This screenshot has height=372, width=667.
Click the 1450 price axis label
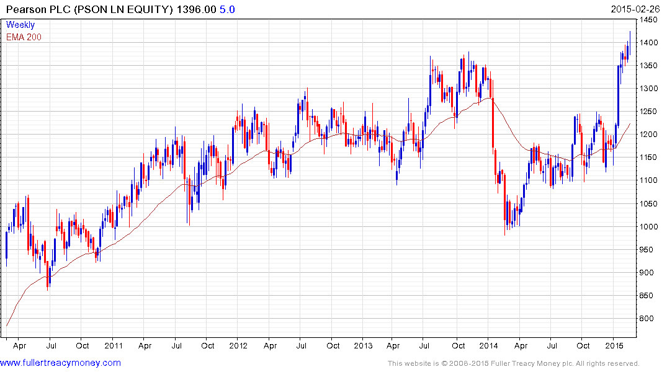click(x=649, y=20)
